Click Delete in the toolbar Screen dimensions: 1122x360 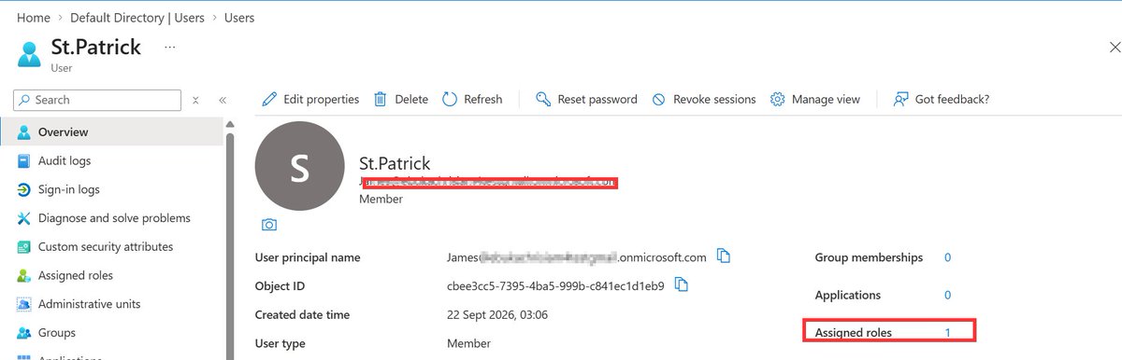tap(400, 99)
